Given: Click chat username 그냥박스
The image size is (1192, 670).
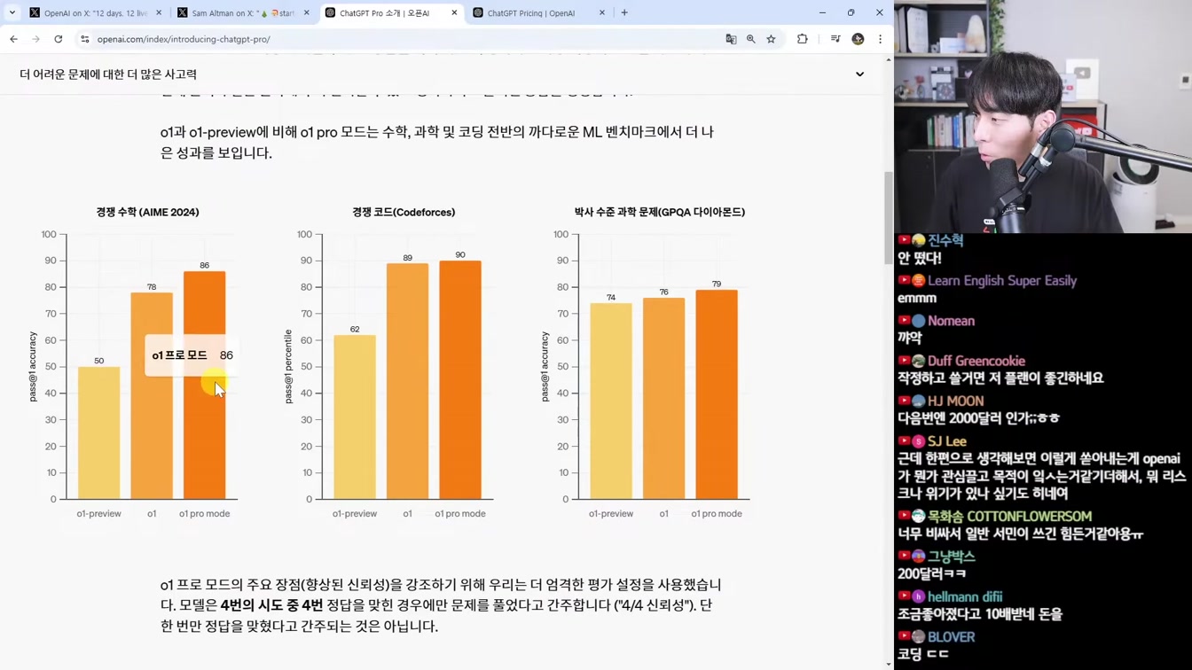Looking at the screenshot, I should click(952, 557).
